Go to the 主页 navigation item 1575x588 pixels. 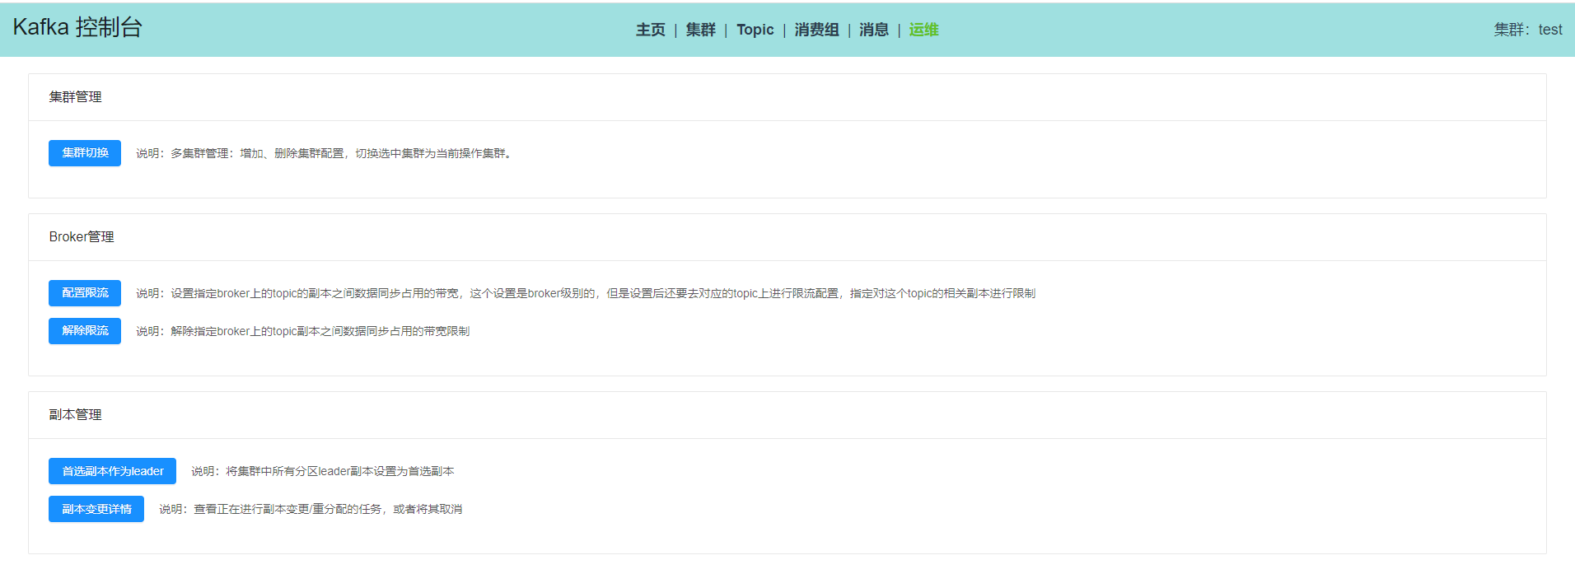point(650,30)
